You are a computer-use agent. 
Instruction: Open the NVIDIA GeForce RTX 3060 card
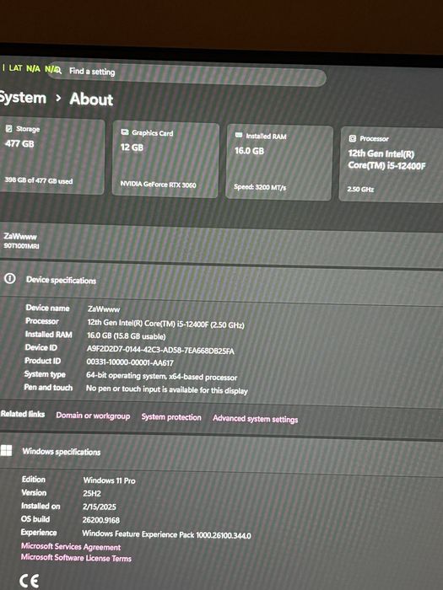[165, 159]
